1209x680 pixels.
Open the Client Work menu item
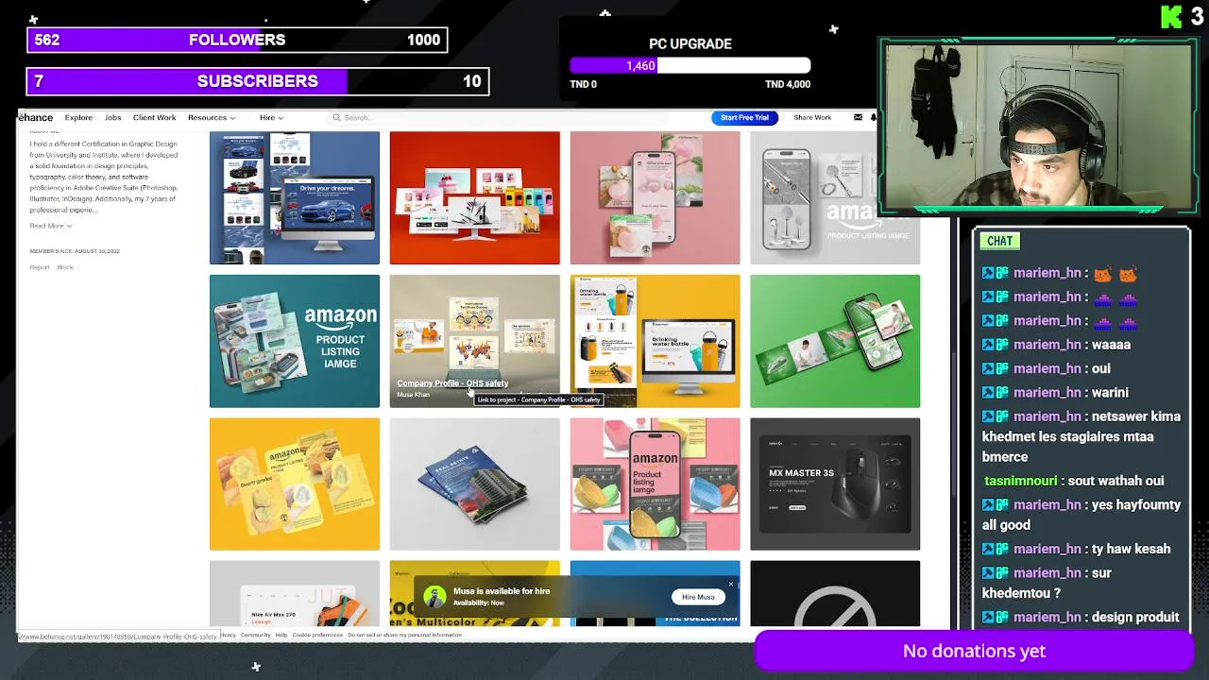click(x=154, y=117)
